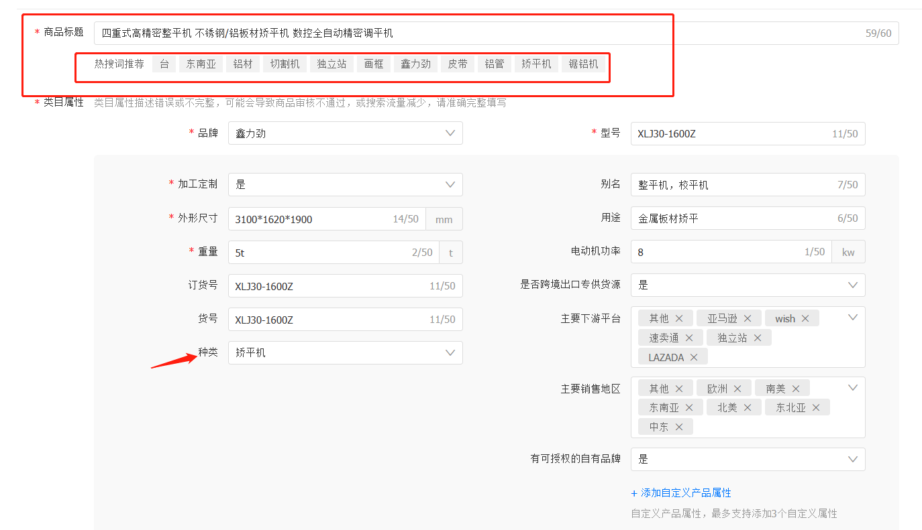The height and width of the screenshot is (530, 922).
Task: Remove the 速卖通 platform tag
Action: click(689, 338)
